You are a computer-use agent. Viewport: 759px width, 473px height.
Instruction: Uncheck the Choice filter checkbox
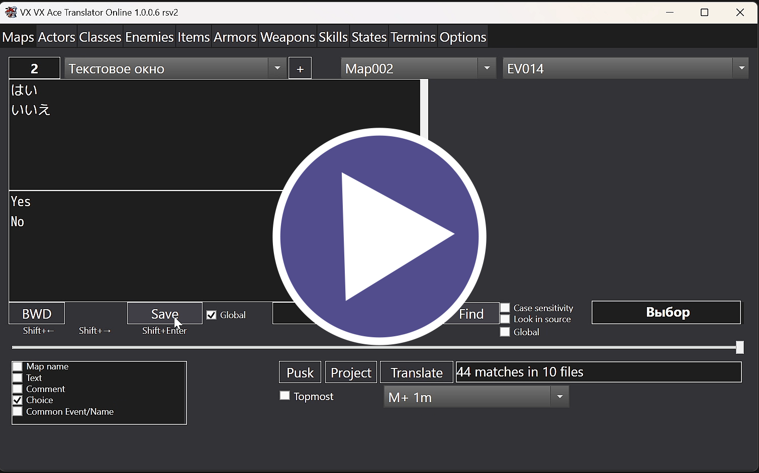tap(18, 400)
